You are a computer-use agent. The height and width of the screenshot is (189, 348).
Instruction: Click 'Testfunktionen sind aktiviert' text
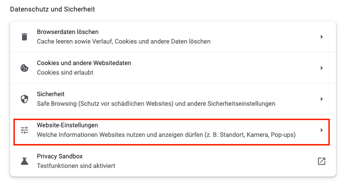click(x=76, y=166)
